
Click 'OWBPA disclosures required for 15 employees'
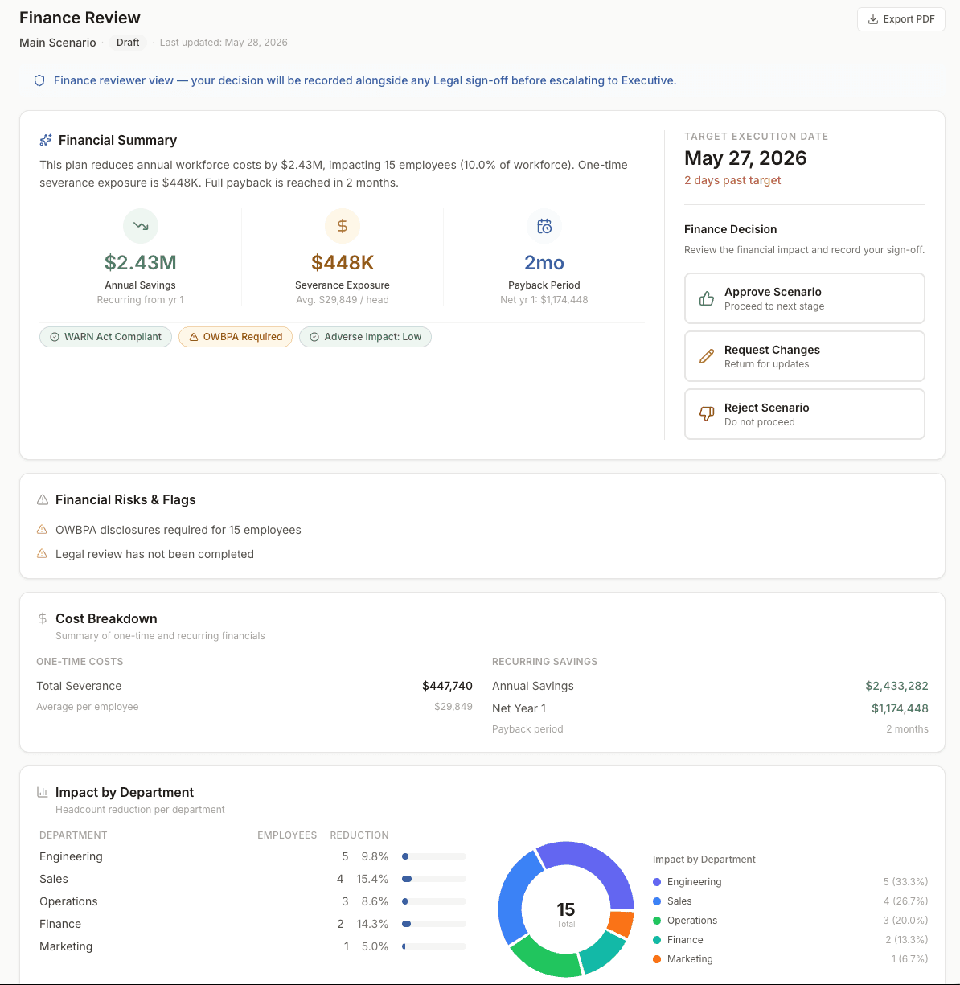pos(178,530)
